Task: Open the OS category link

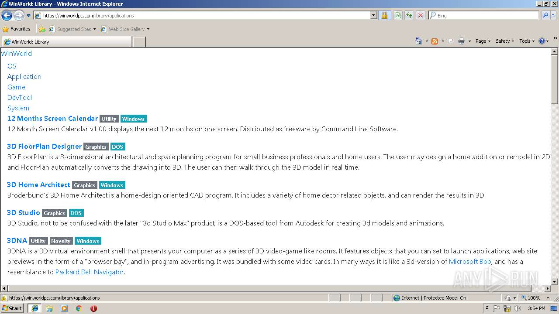Action: click(12, 66)
